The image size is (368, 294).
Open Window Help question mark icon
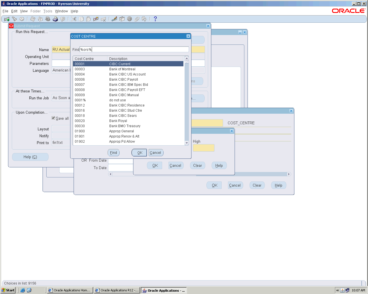(155, 19)
